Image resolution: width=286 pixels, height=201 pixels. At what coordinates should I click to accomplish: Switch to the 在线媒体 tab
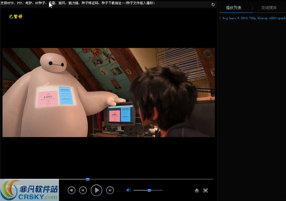269,8
